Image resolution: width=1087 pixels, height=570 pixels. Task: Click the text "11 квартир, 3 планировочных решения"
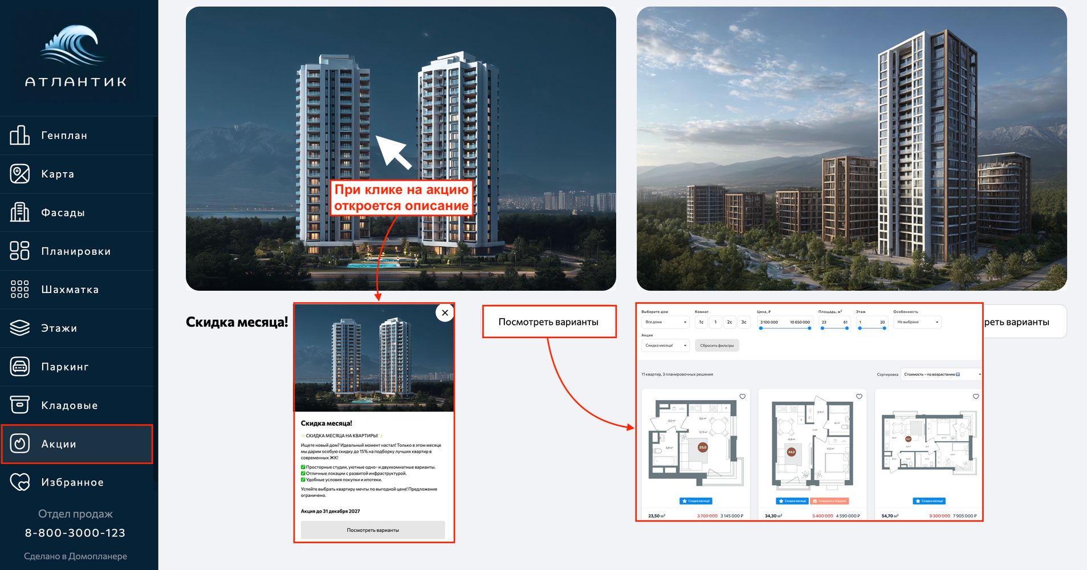coord(677,374)
